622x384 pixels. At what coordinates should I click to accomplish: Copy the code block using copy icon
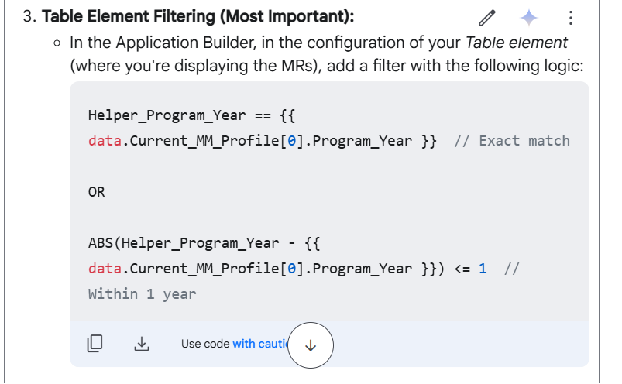pos(95,343)
